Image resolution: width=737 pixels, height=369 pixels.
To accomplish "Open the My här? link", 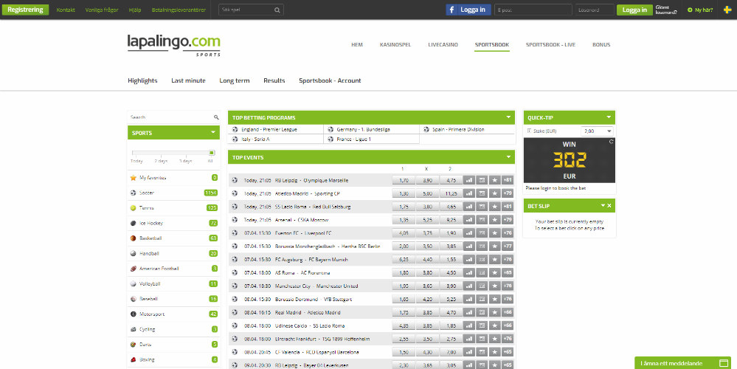I will tap(700, 10).
